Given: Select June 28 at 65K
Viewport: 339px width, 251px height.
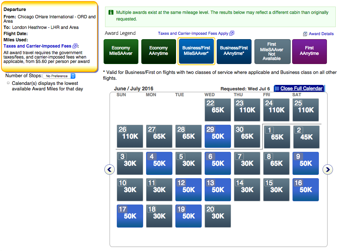Looking at the screenshot, I should pos(189,136).
